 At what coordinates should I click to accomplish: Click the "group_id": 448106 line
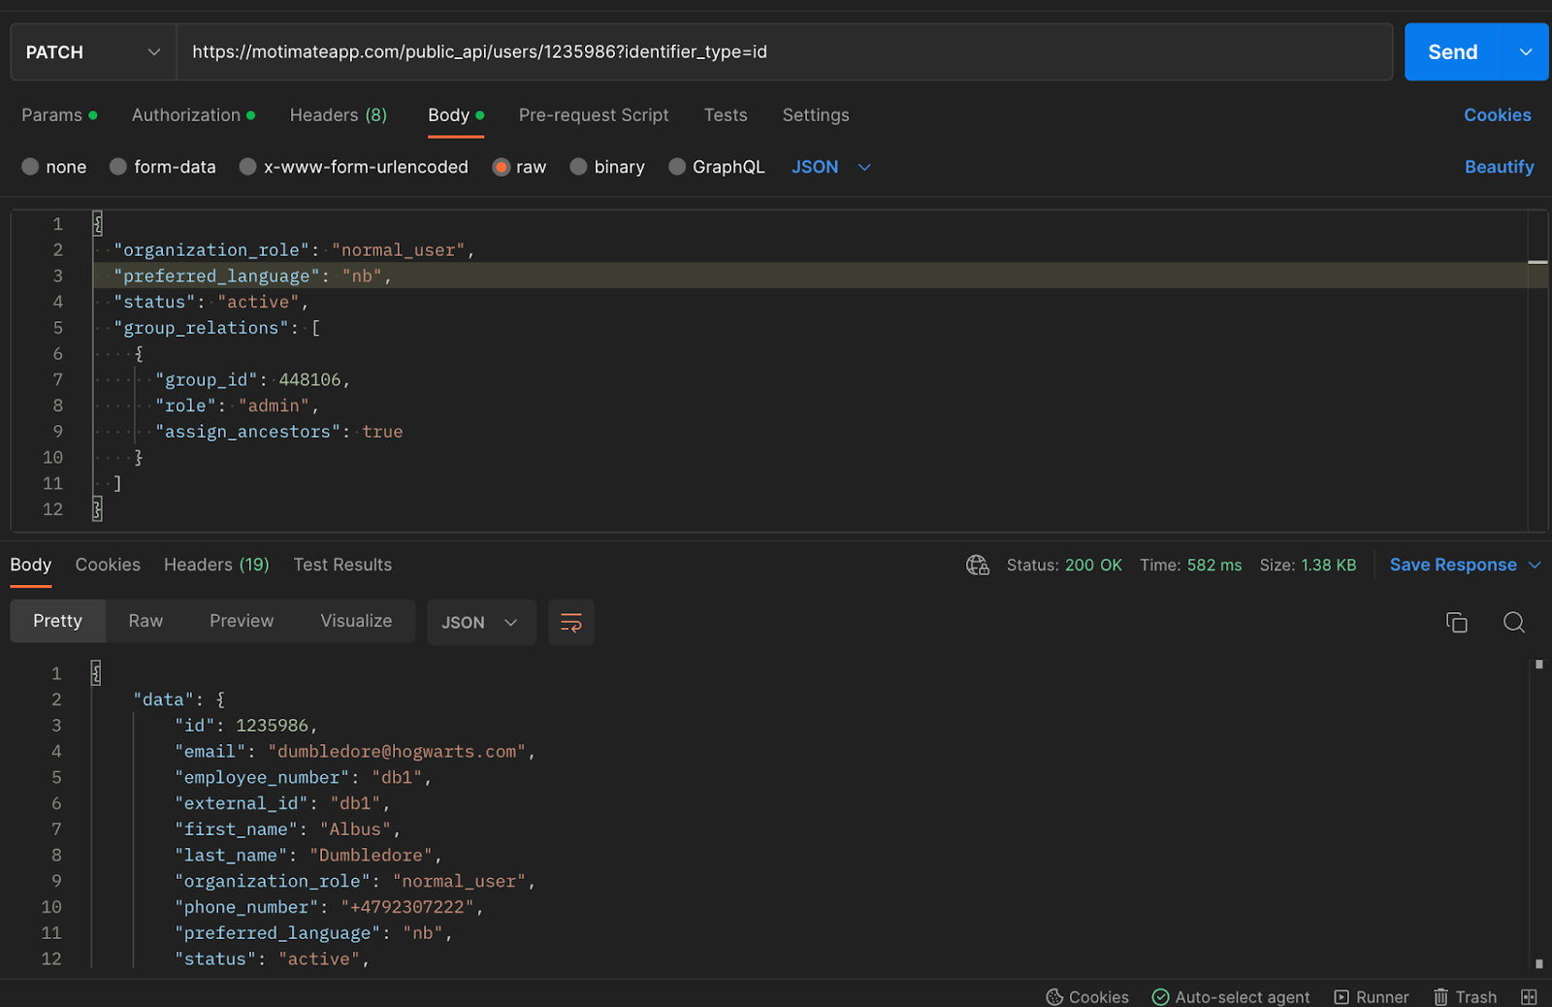coord(252,380)
